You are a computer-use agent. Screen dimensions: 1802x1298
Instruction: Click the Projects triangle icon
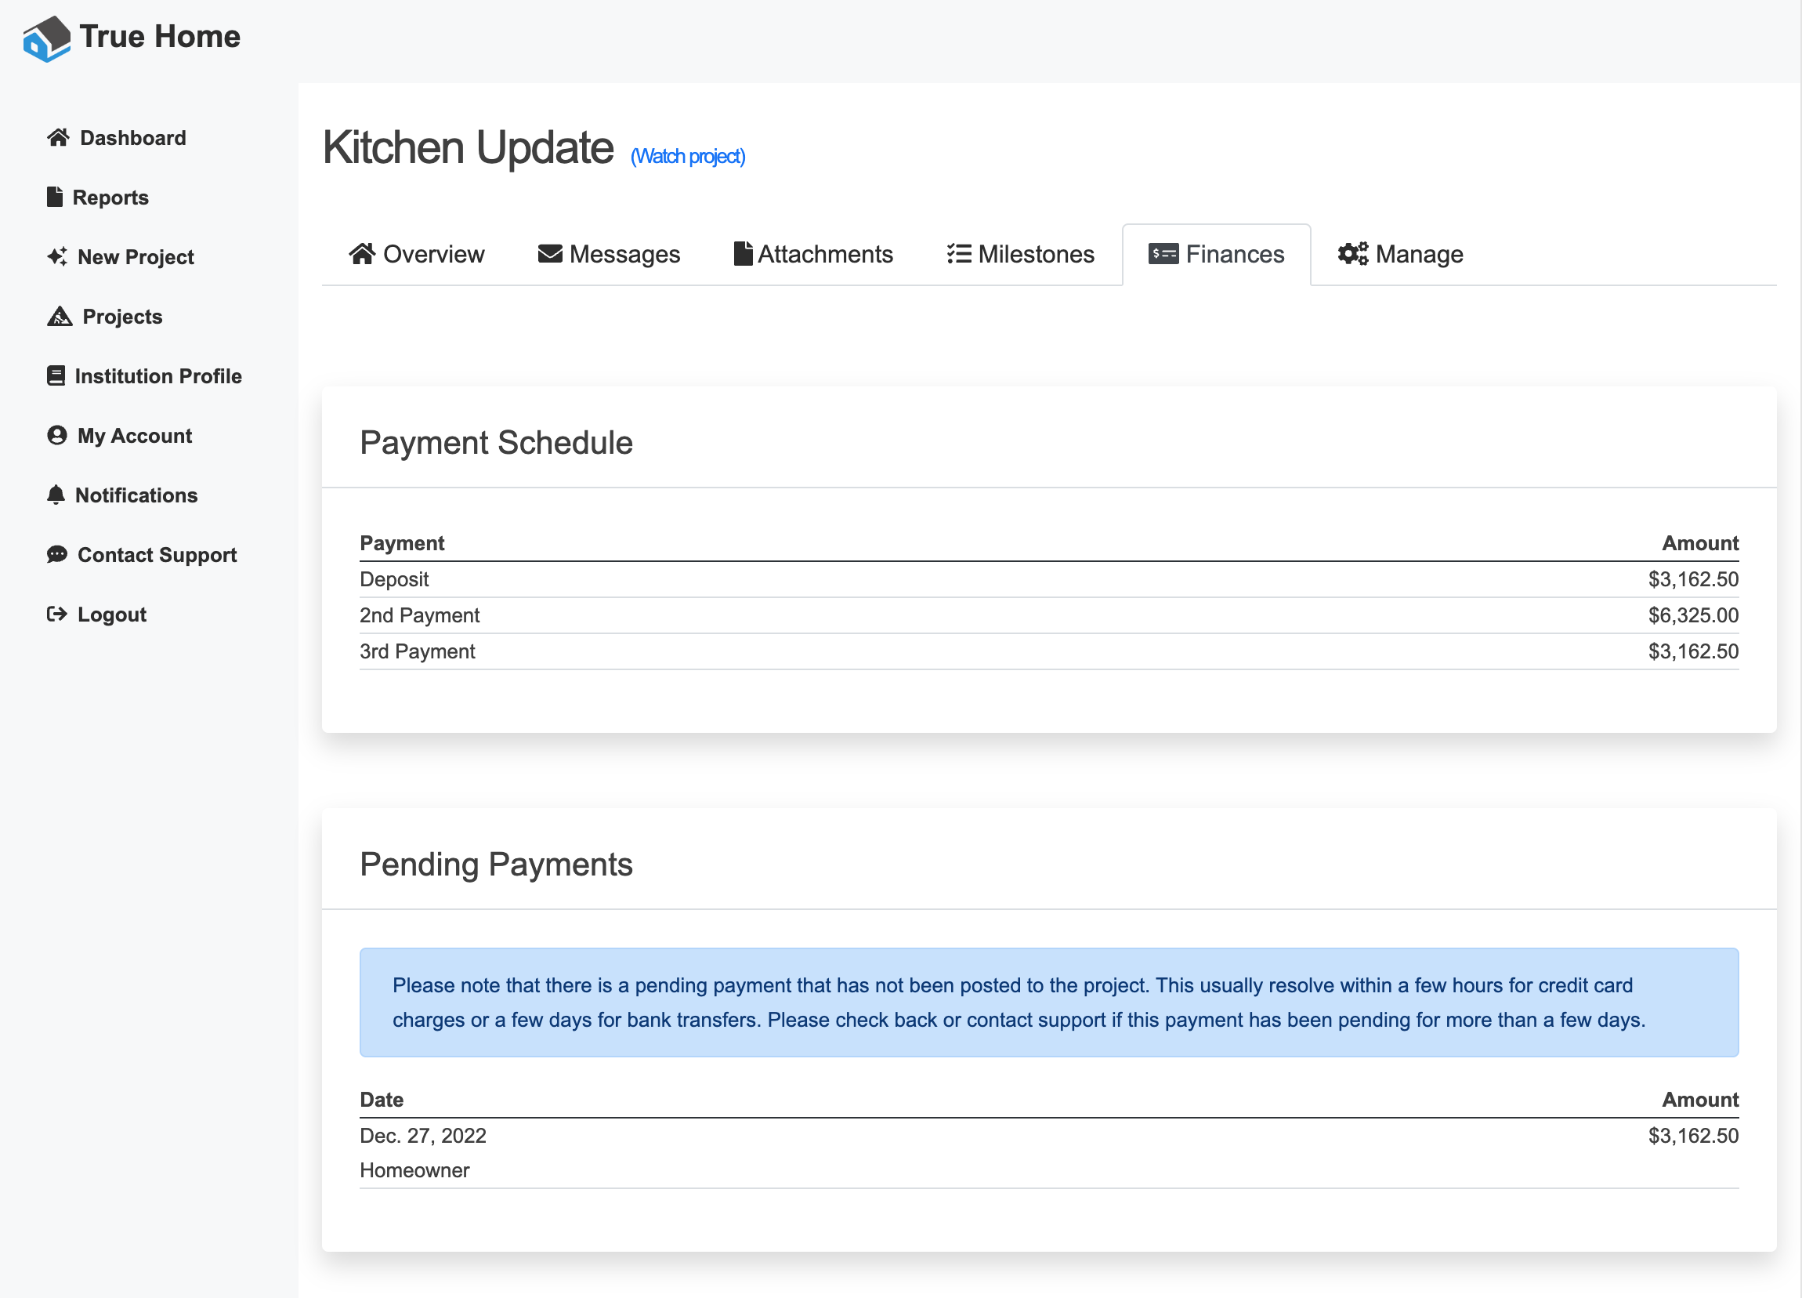click(x=60, y=317)
